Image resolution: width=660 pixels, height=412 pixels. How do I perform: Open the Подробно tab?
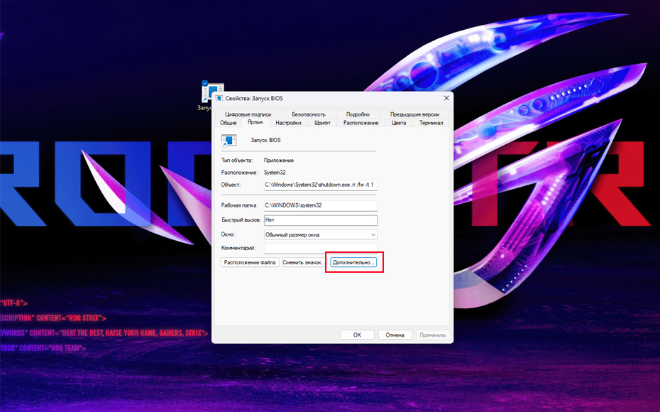click(x=358, y=114)
